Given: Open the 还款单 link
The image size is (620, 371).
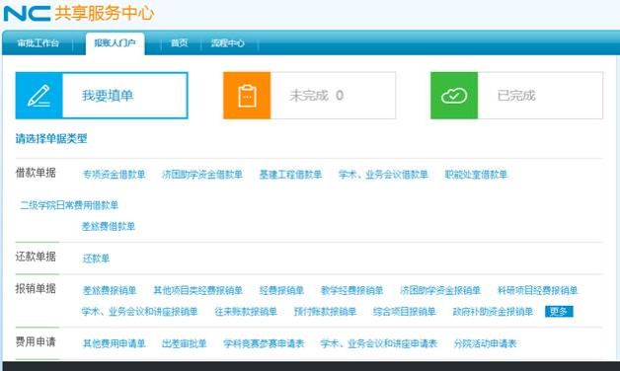Looking at the screenshot, I should (x=96, y=259).
